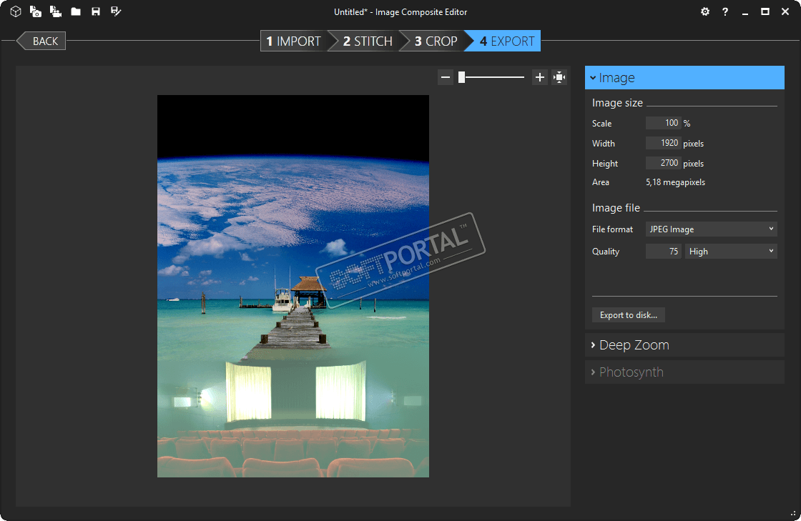Click the application cube logo icon
The image size is (801, 521).
coord(15,11)
